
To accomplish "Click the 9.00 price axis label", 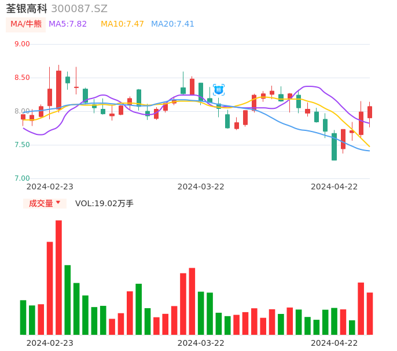I will (22, 44).
